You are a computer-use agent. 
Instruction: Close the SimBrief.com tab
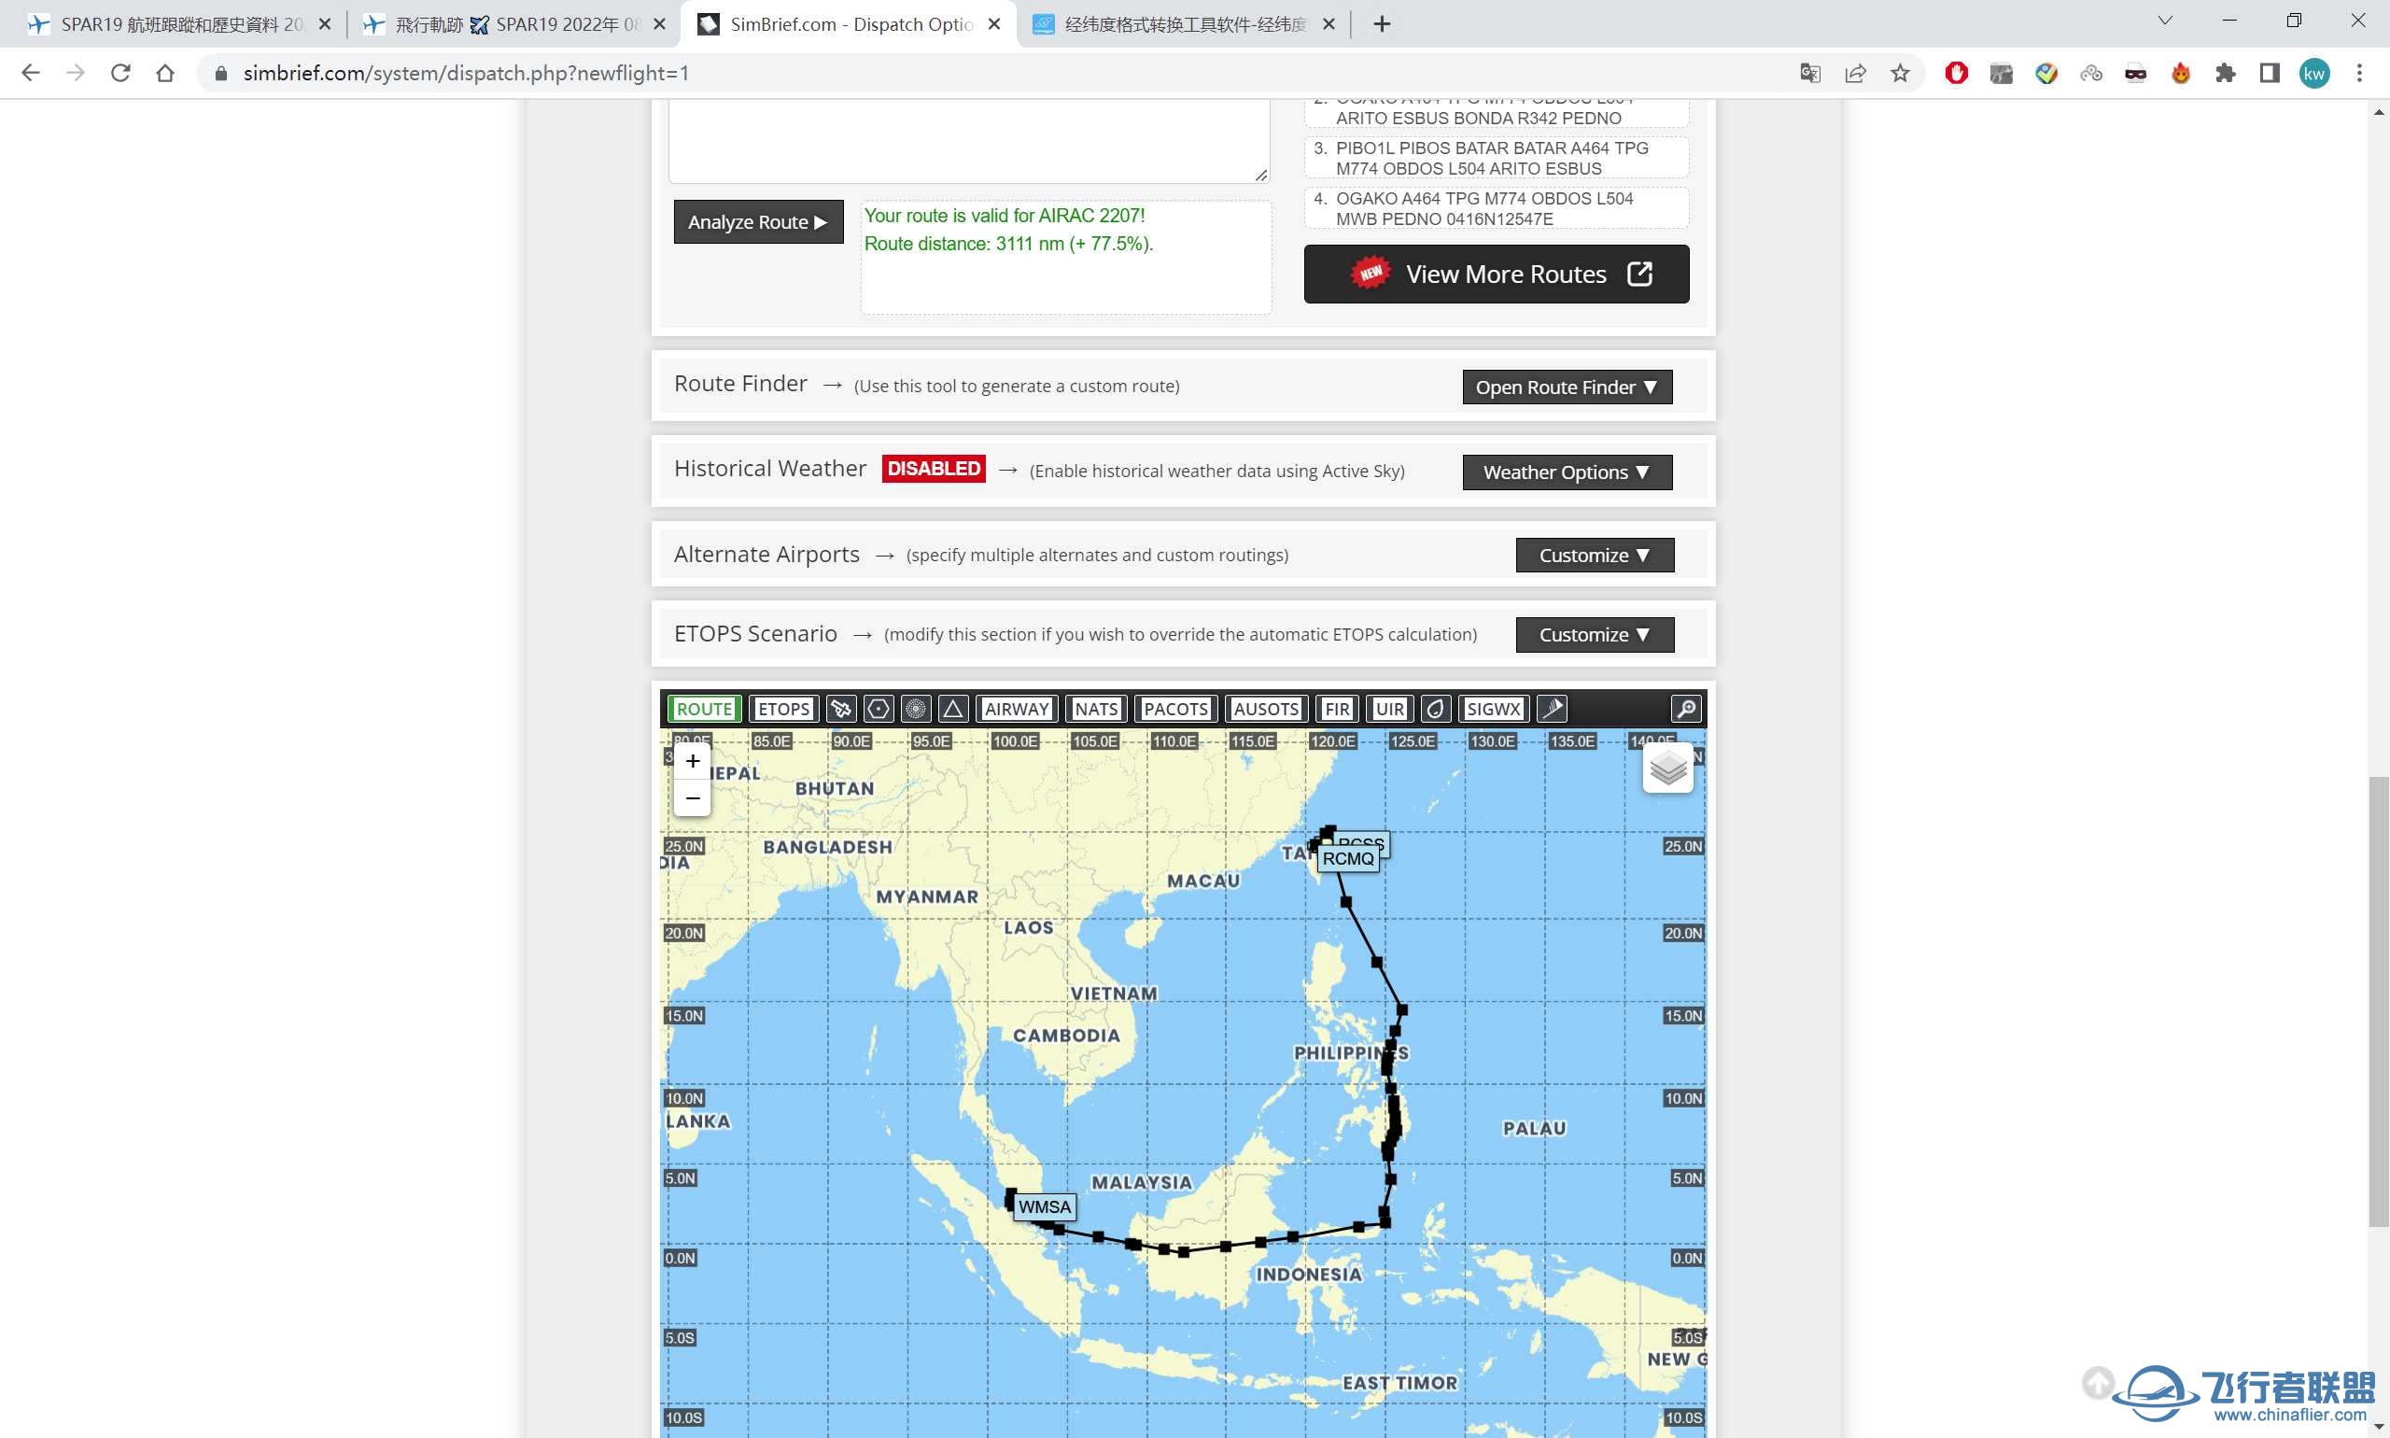pyautogui.click(x=994, y=24)
